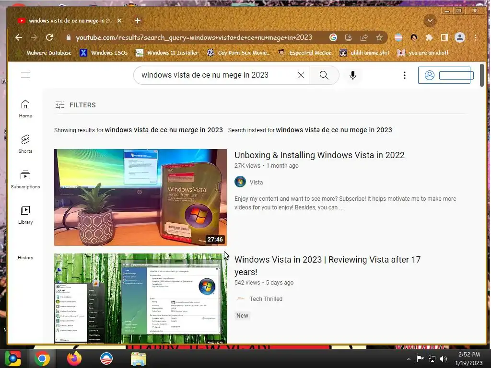The image size is (491, 368).
Task: Open Chrome three-dot main menu
Action: [x=475, y=37]
